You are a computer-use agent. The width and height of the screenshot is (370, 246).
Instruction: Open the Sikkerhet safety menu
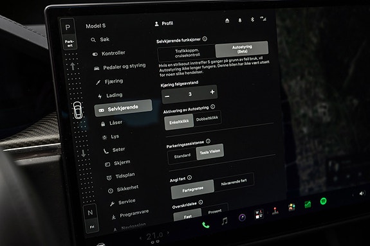tap(123, 189)
